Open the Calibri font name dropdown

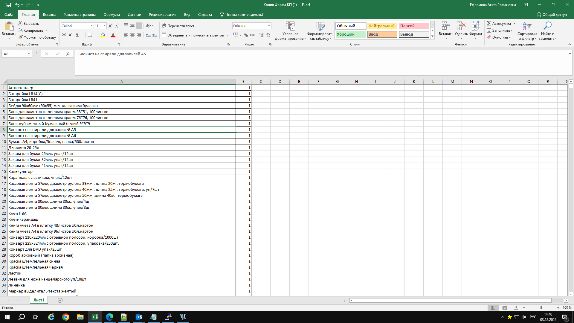coord(91,26)
